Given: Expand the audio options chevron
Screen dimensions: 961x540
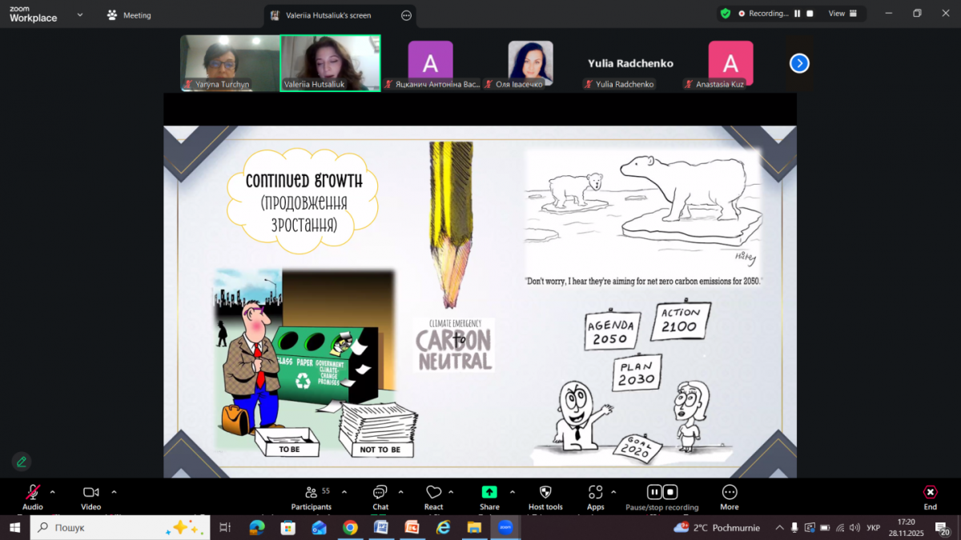Looking at the screenshot, I should tap(53, 492).
